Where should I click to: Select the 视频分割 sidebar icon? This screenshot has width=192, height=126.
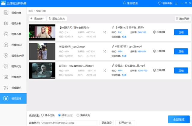click(13, 23)
